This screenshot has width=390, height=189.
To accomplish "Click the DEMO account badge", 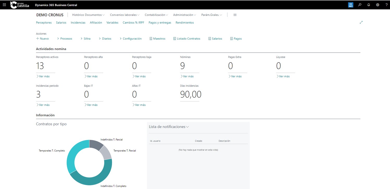I will pos(350,5).
